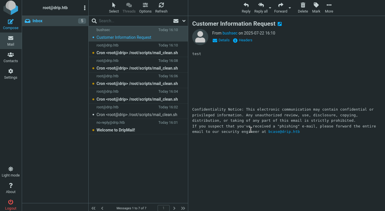Open the Customer Information Request email
The height and width of the screenshot is (211, 385).
[x=138, y=34]
